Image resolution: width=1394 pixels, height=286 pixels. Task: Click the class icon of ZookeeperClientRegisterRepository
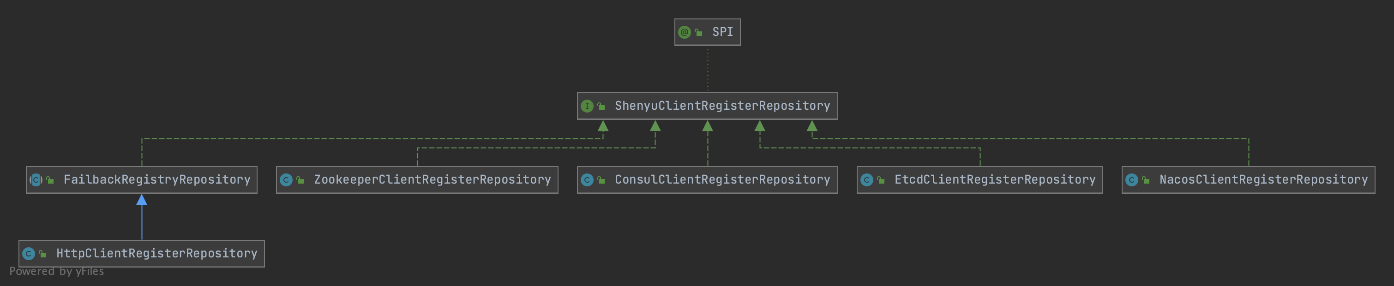pyautogui.click(x=286, y=180)
